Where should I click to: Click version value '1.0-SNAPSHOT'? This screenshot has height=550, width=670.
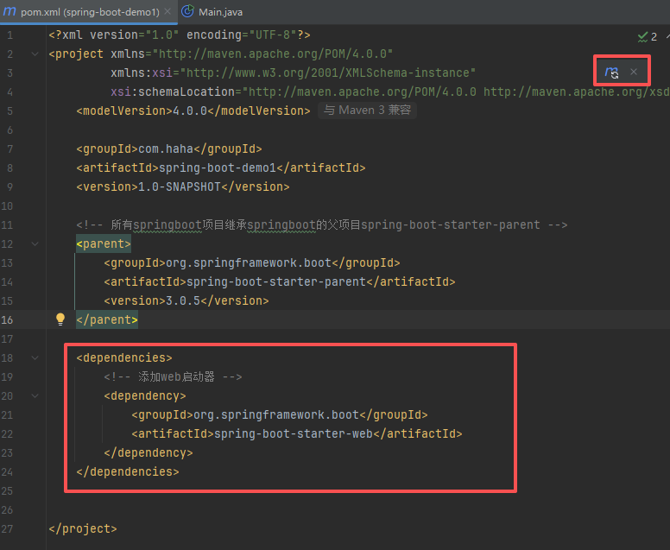(x=180, y=186)
